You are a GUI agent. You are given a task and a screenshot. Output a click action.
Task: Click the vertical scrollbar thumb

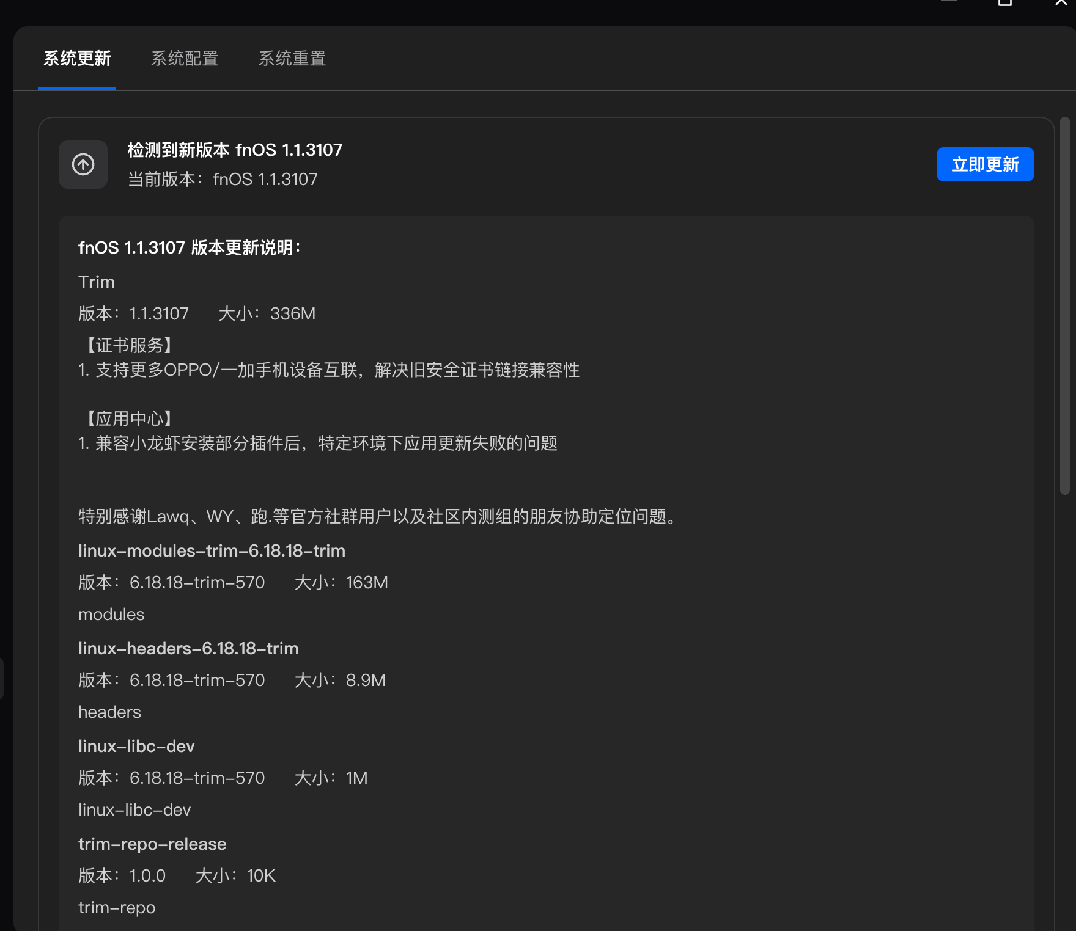1064,305
